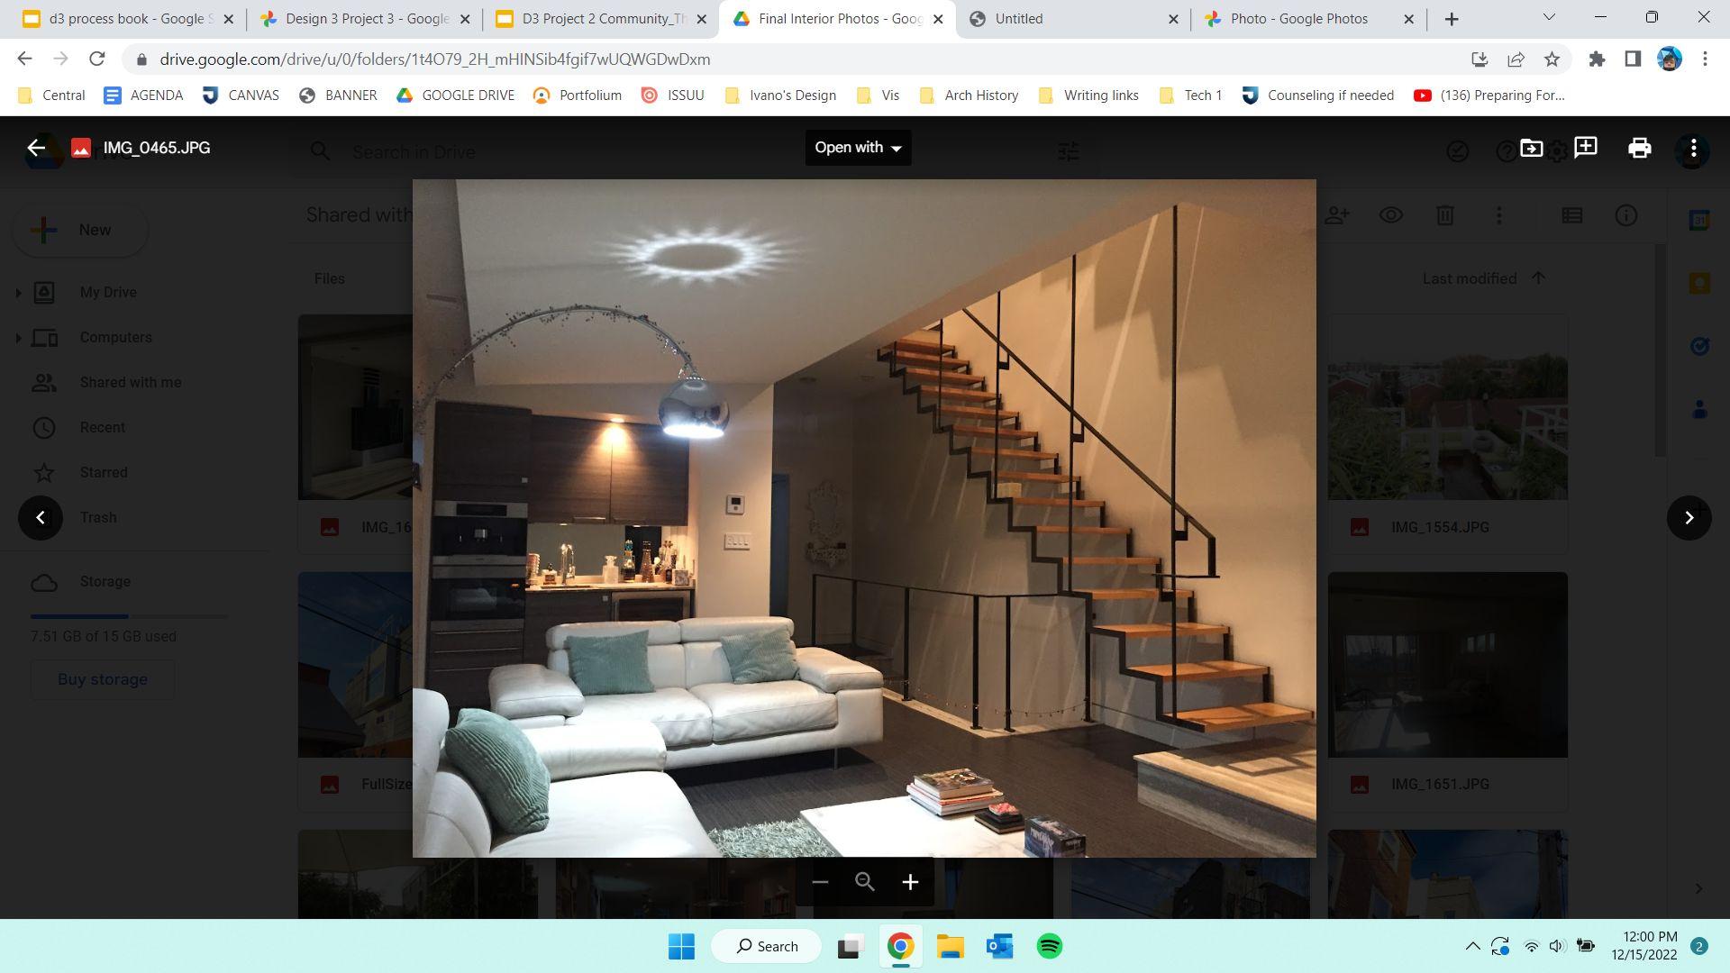Viewport: 1730px width, 973px height.
Task: Open the Portfolium bookmark
Action: 578,95
